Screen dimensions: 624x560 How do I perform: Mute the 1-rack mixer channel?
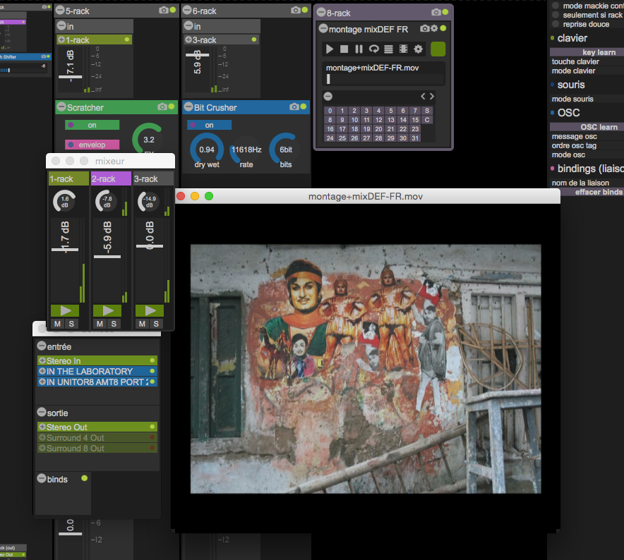point(58,324)
